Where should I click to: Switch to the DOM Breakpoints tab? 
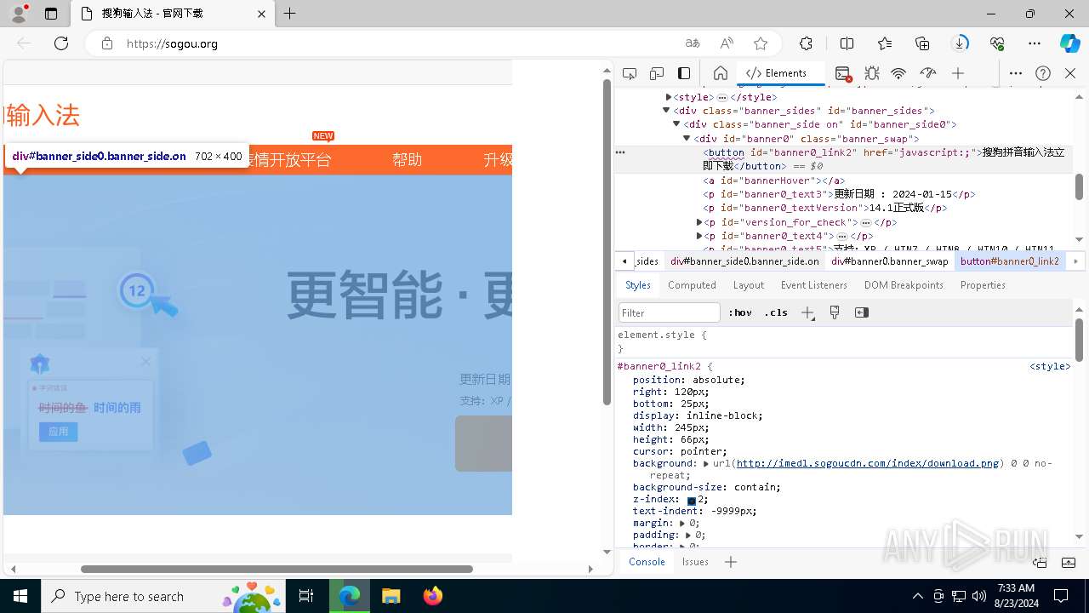point(904,285)
